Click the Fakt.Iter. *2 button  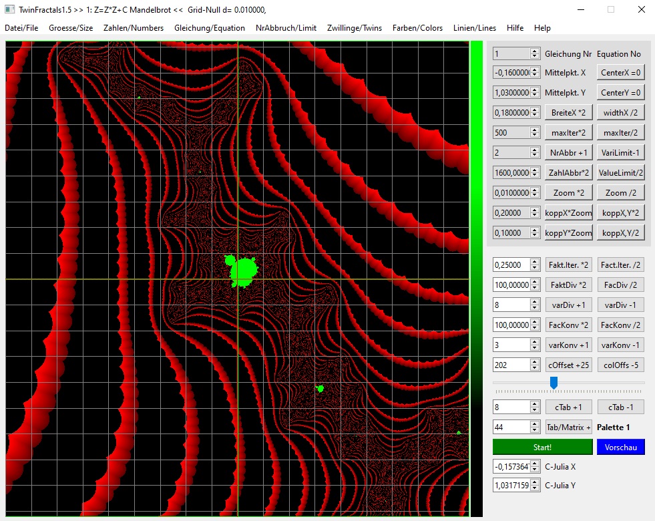point(568,265)
